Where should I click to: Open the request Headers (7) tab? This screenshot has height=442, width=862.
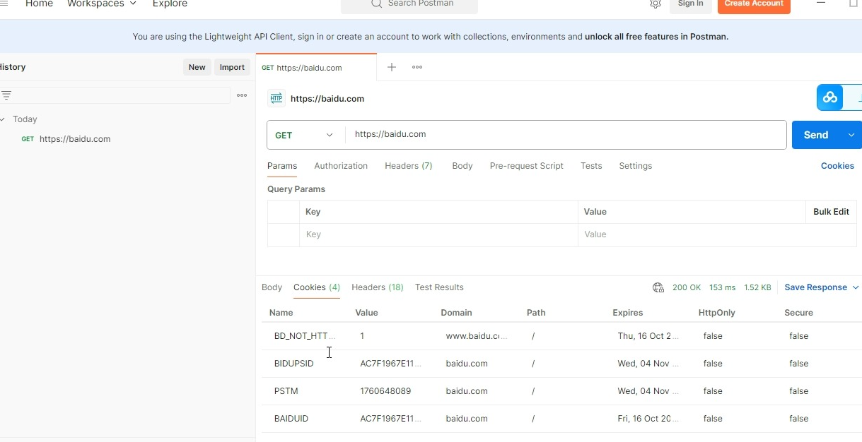click(409, 166)
